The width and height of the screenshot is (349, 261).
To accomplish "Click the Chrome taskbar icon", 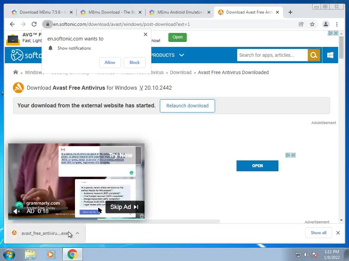I will [x=72, y=254].
